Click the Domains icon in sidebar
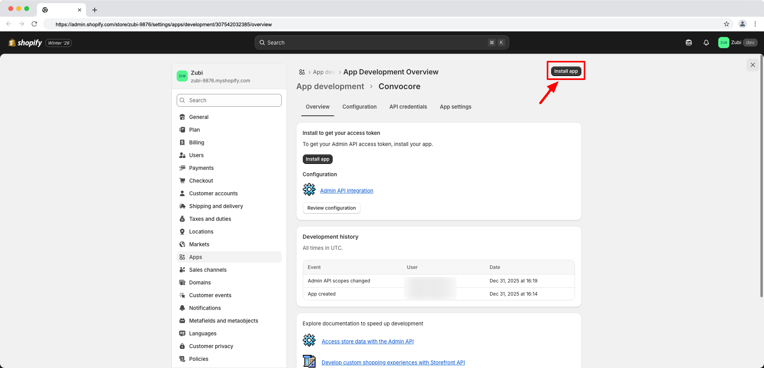The width and height of the screenshot is (764, 368). point(182,282)
